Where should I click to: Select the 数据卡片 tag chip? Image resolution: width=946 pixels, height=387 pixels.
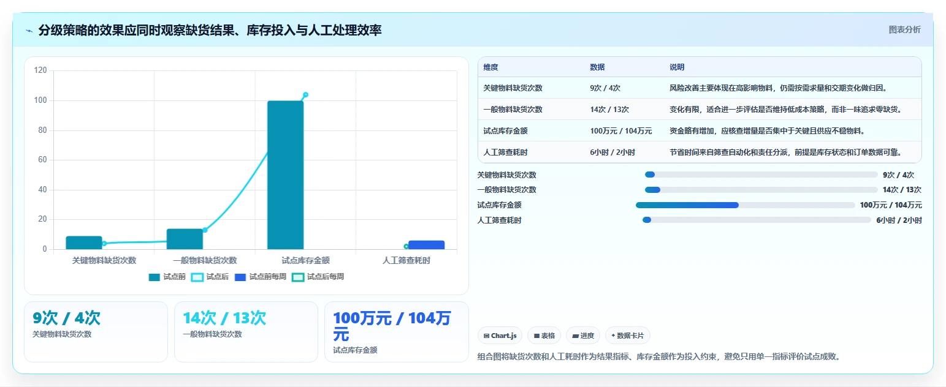[x=627, y=336]
